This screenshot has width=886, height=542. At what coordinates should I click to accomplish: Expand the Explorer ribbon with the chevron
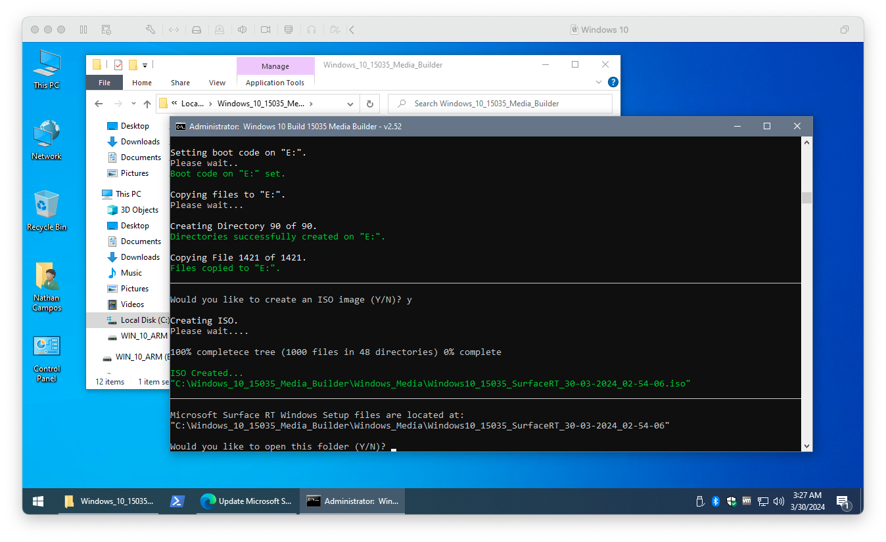point(599,82)
